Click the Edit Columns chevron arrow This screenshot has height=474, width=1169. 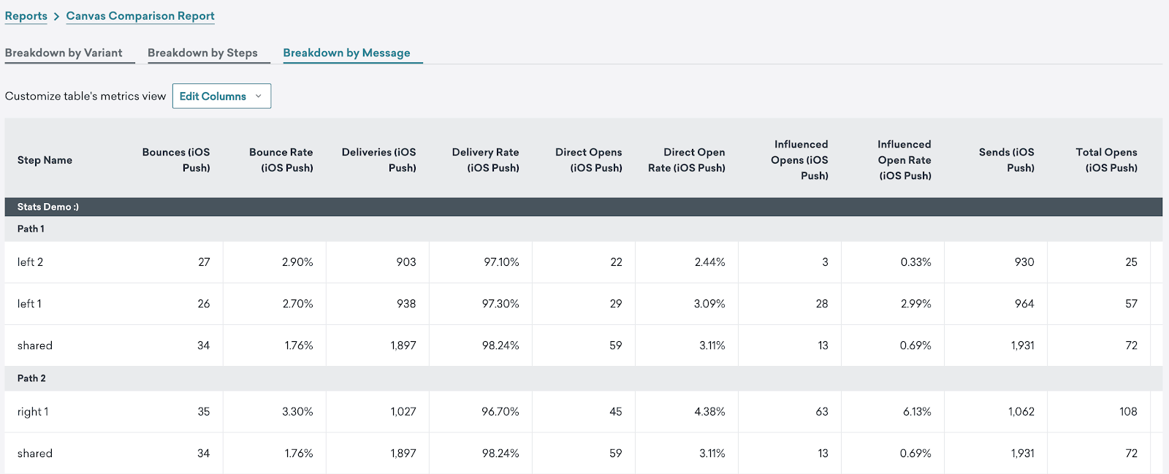tap(258, 96)
